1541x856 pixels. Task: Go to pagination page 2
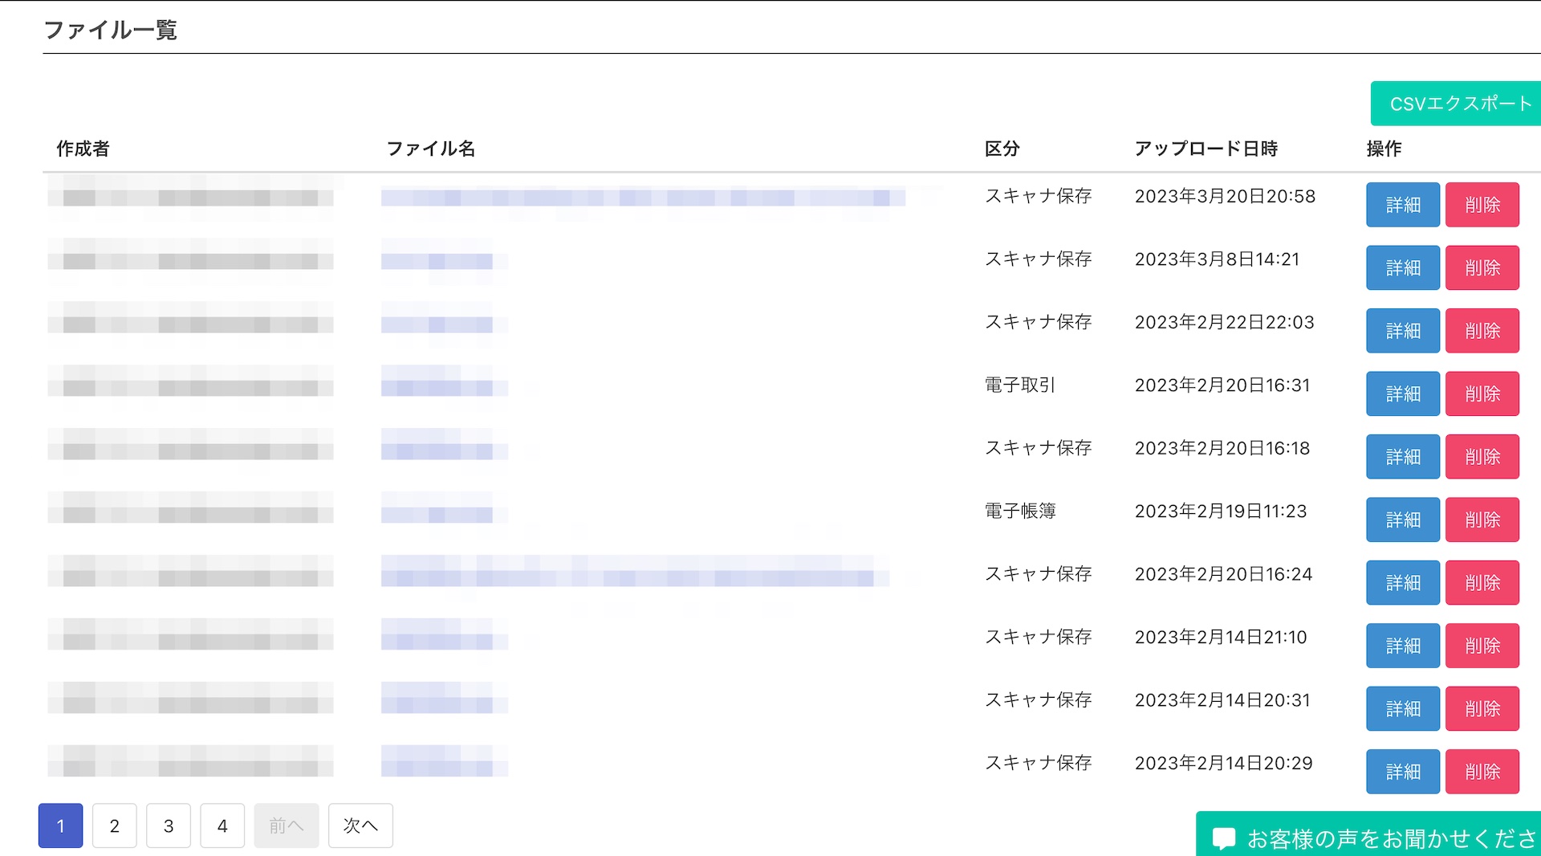[x=115, y=825]
